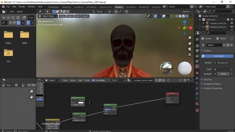Select the tweak cursor tool in header
Screen dimensions: 235x132
pos(47,11)
